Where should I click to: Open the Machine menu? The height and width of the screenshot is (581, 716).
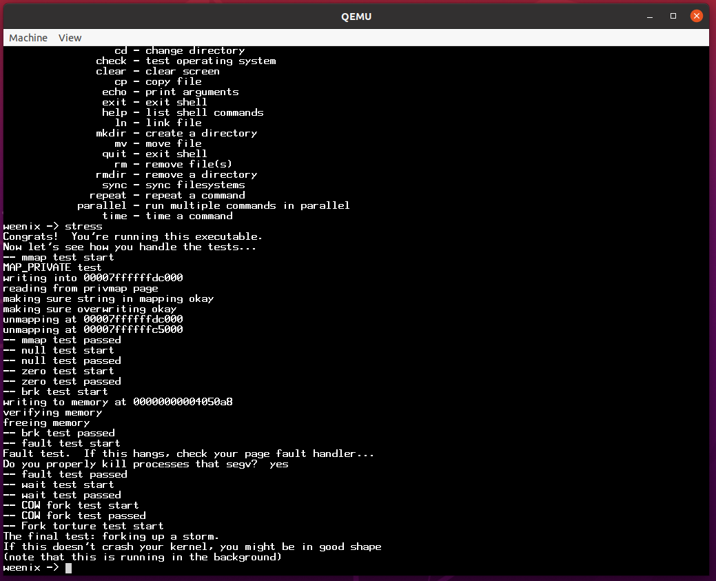tap(28, 38)
